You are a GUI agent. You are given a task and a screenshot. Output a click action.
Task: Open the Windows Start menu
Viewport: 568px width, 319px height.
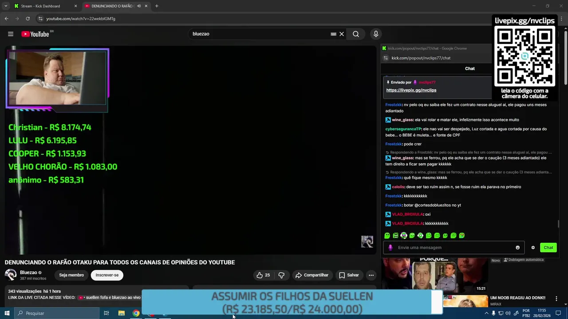tap(7, 313)
